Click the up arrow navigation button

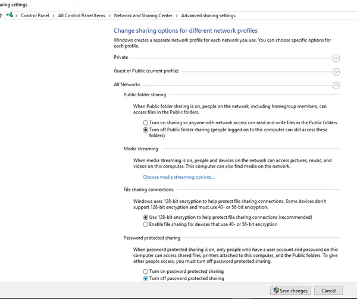point(1,15)
